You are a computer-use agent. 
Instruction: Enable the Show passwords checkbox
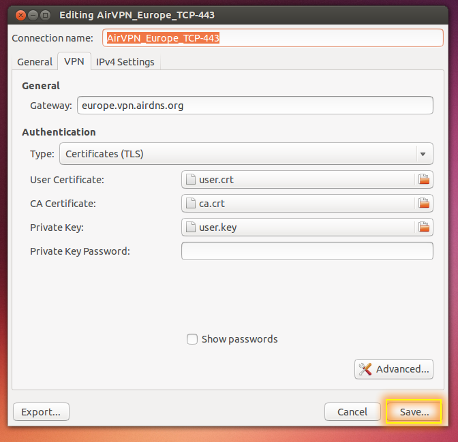point(192,339)
